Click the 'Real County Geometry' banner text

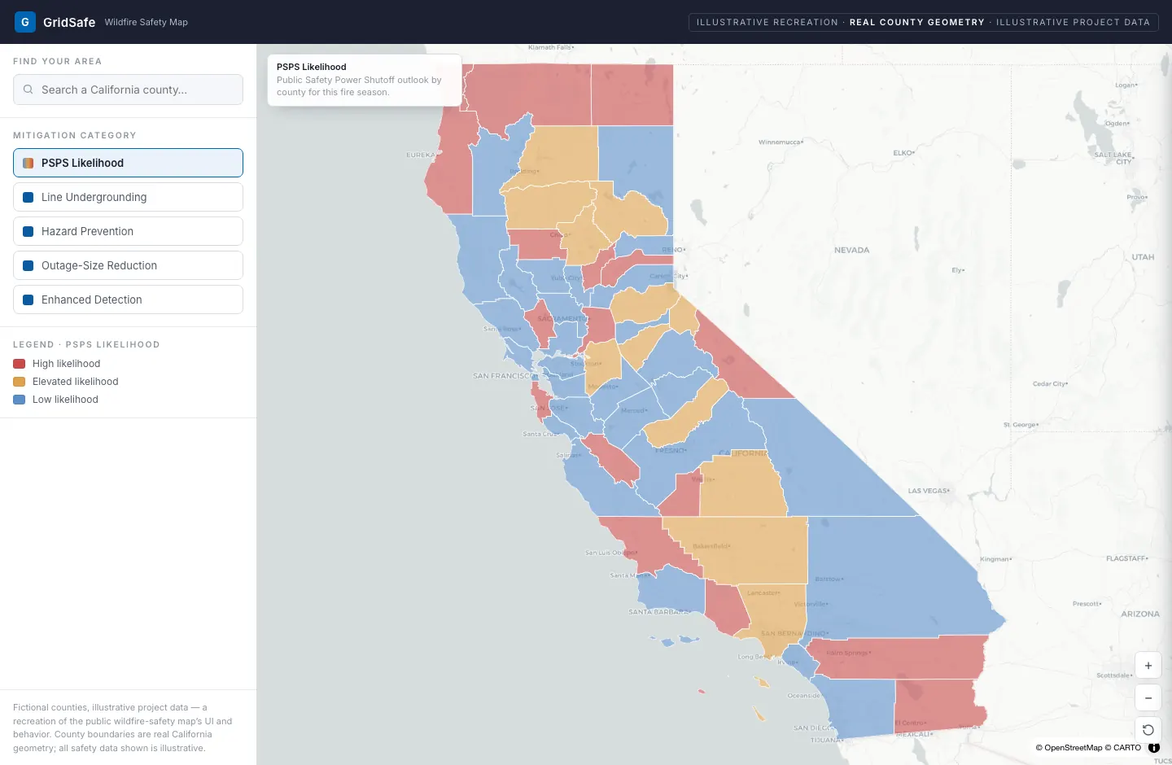coord(917,22)
